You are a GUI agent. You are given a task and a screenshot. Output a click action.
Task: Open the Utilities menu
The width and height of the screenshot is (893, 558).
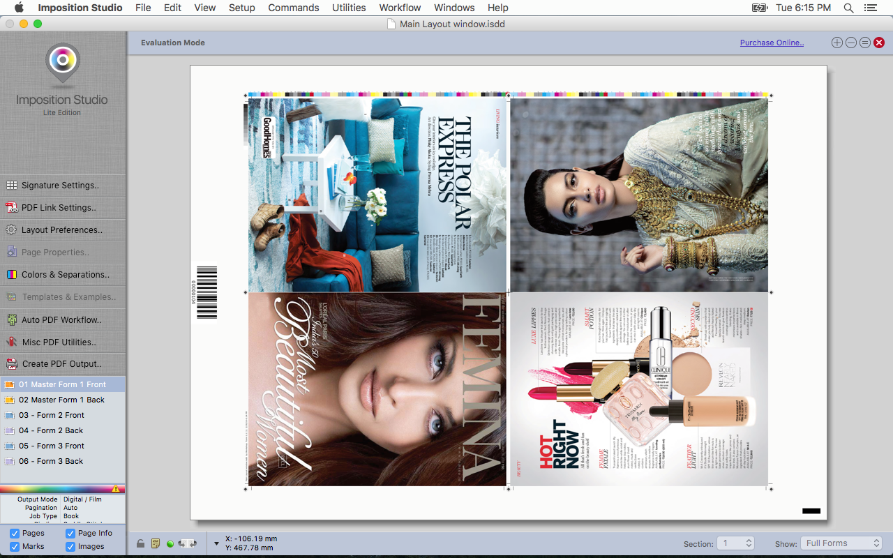pos(349,8)
